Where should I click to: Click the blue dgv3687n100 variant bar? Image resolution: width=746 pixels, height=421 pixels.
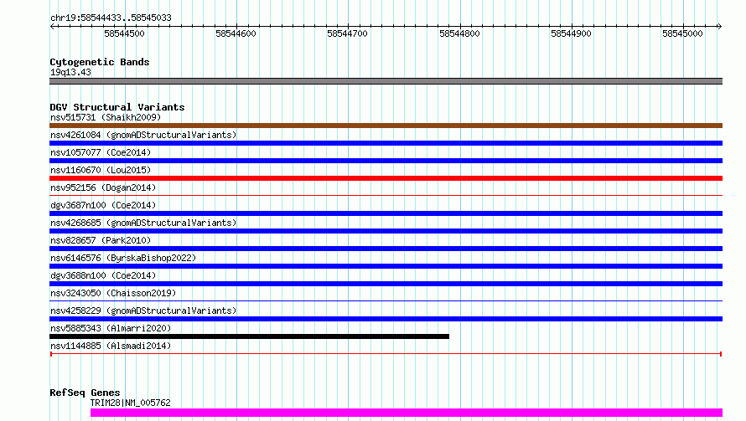click(386, 213)
